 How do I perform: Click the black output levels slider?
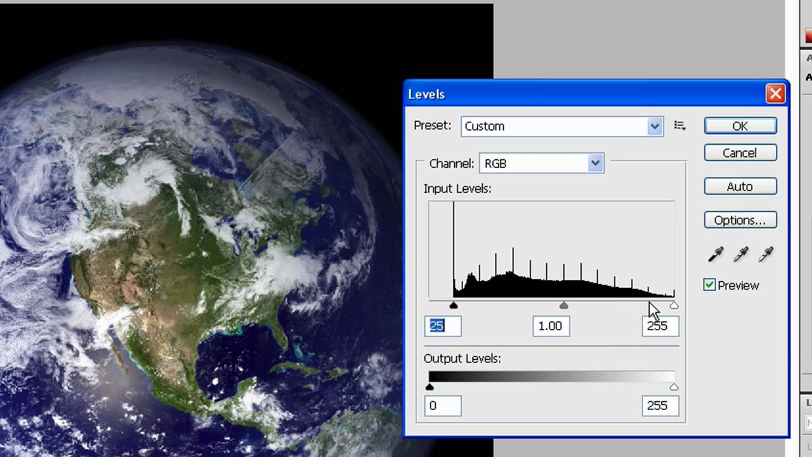coord(429,387)
